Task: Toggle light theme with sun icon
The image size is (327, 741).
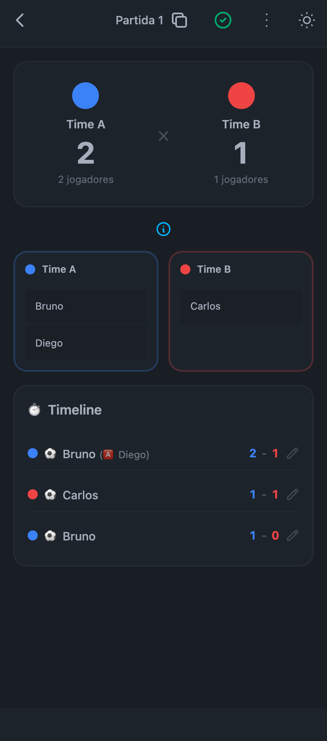Action: point(307,20)
